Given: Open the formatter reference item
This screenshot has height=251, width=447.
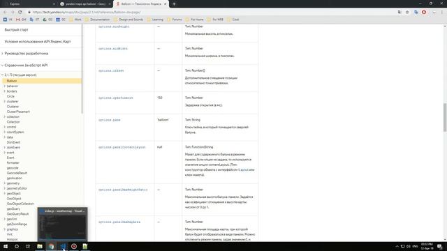Looking at the screenshot, I should [13, 162].
